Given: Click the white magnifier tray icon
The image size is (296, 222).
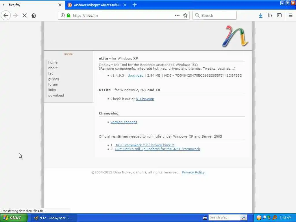Looking at the screenshot, I should click(x=264, y=218).
